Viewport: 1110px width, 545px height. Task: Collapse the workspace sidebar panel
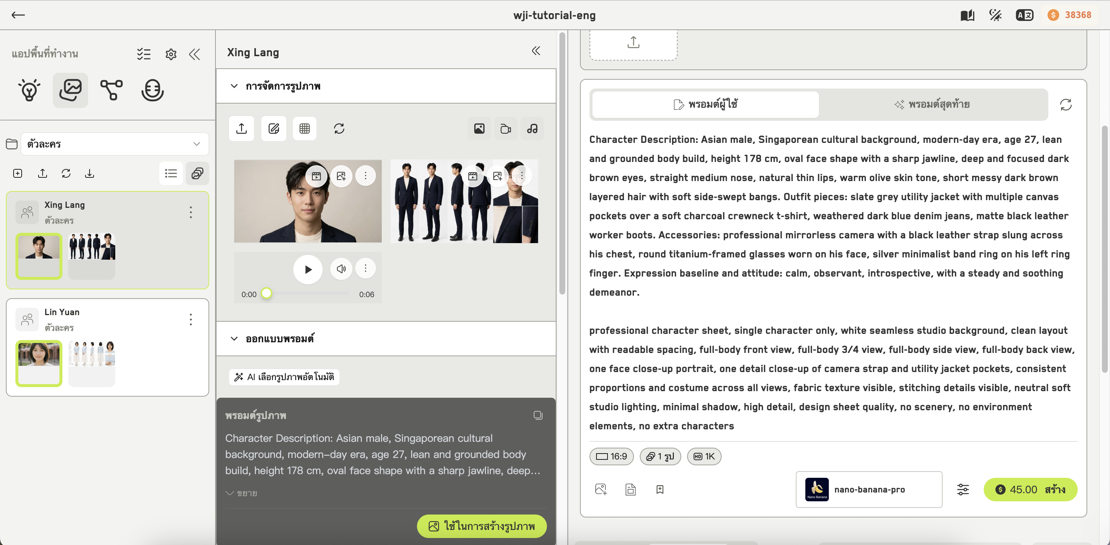pos(194,54)
